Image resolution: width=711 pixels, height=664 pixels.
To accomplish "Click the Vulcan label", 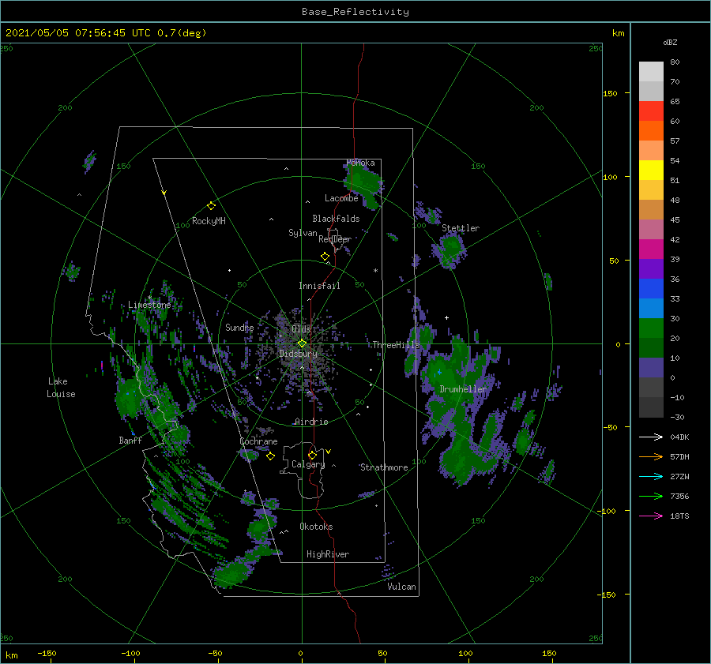I will click(402, 587).
